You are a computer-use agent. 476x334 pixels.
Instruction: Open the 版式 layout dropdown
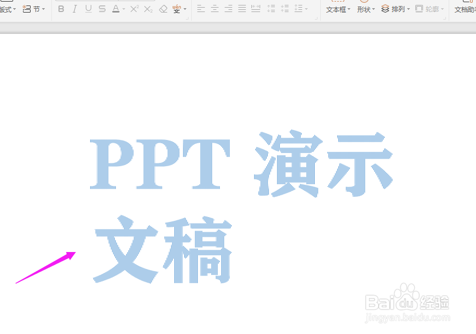[8, 9]
